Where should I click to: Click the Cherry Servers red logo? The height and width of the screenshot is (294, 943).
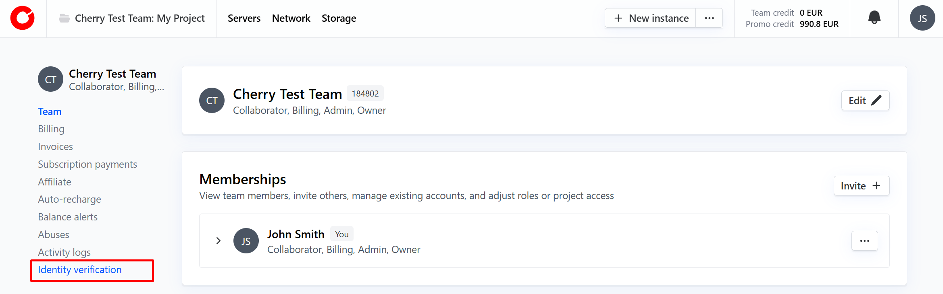tap(23, 19)
